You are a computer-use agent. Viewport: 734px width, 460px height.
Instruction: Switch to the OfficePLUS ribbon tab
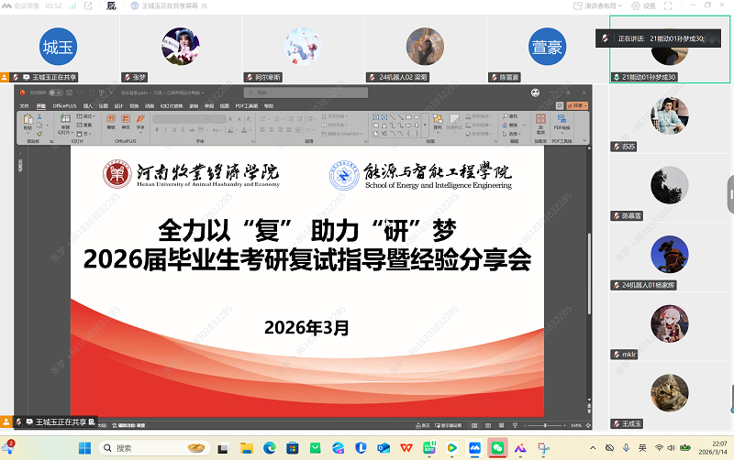[x=65, y=106]
